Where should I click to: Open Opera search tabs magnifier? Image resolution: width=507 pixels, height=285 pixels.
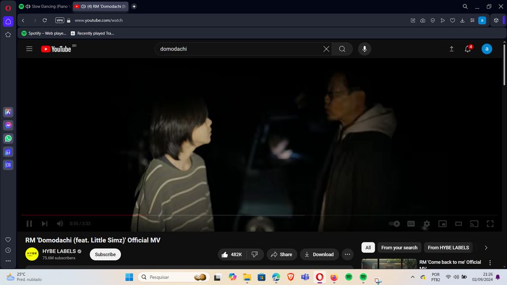tap(465, 7)
